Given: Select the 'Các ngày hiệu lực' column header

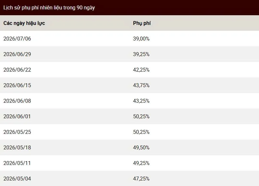Looking at the screenshot, I should (x=24, y=23).
